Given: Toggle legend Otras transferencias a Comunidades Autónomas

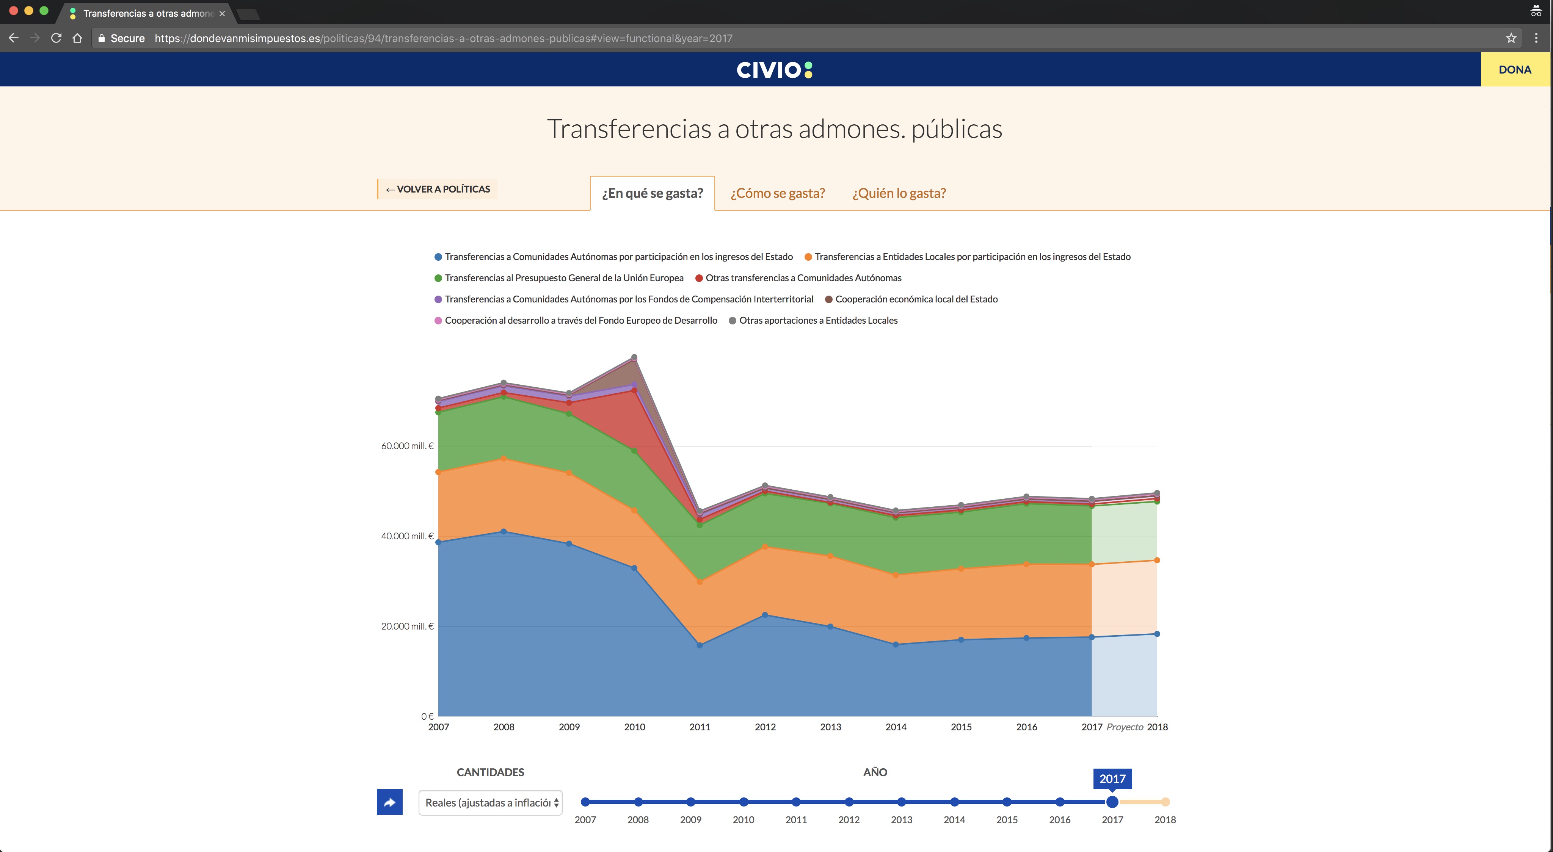Looking at the screenshot, I should coord(798,278).
